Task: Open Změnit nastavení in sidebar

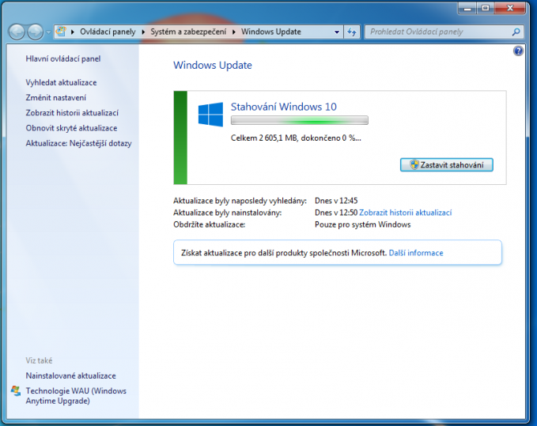Action: (x=56, y=97)
